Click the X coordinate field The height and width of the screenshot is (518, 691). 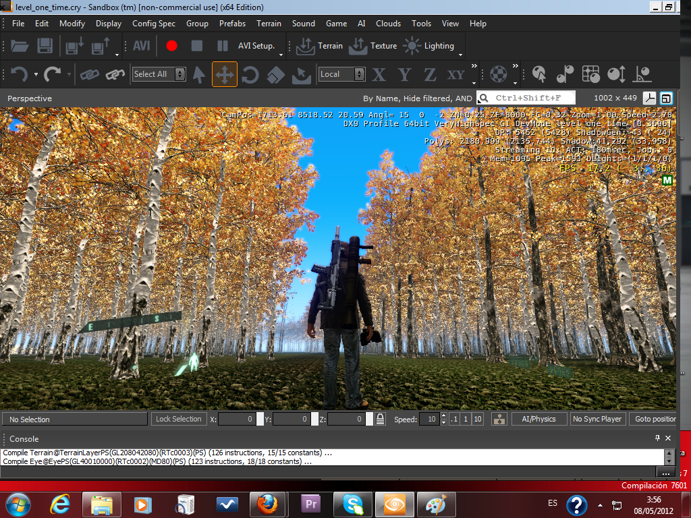tap(237, 419)
